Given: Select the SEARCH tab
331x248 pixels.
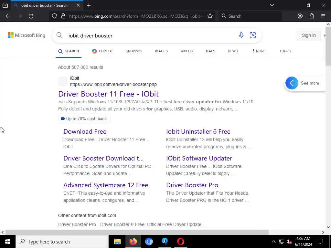Looking at the screenshot, I should point(69,51).
